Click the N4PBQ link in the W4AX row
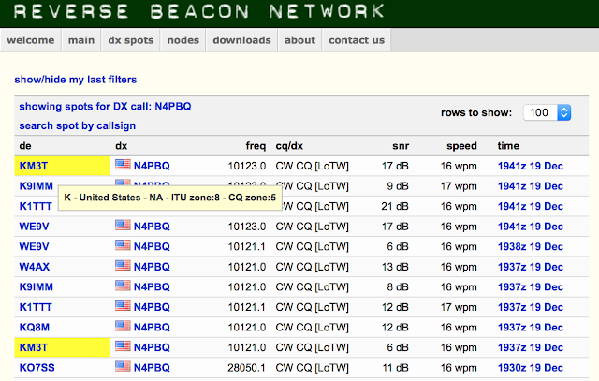Viewport: 599px width, 381px height. click(x=152, y=267)
